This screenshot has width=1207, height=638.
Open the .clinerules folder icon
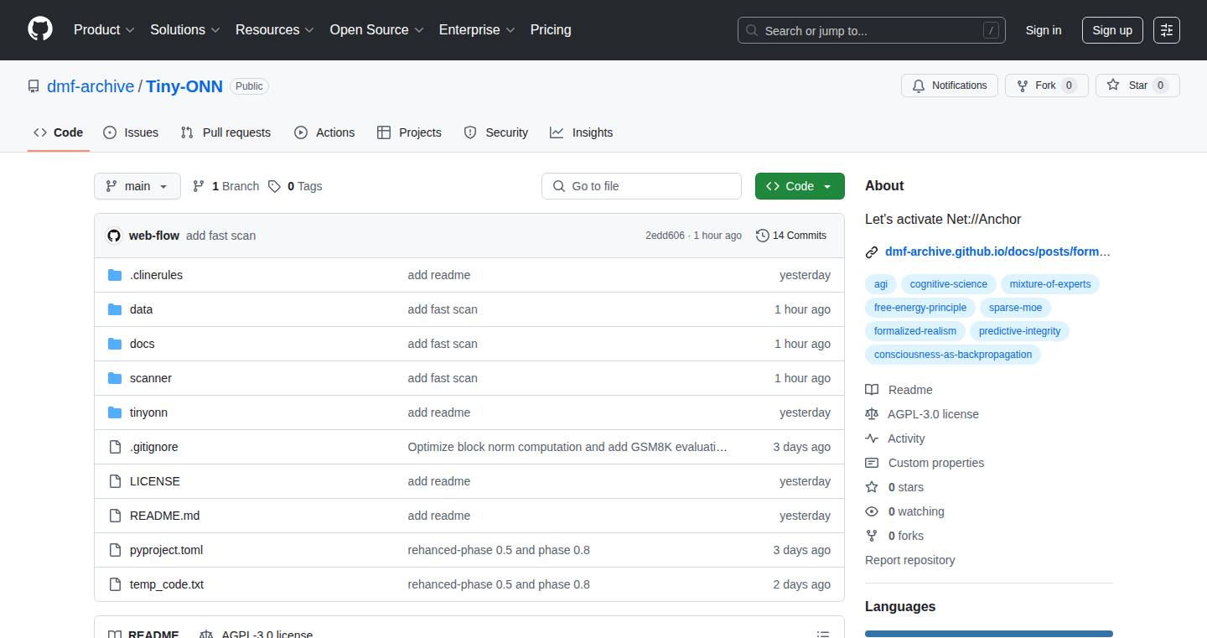[x=115, y=275]
